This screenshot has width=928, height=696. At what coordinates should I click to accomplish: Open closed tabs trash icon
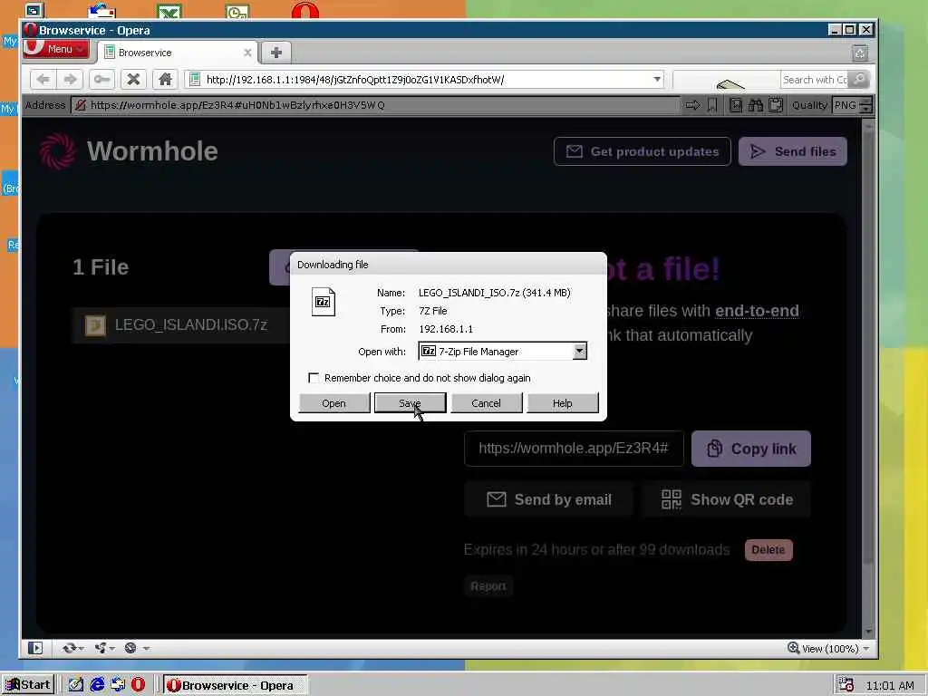pos(860,53)
